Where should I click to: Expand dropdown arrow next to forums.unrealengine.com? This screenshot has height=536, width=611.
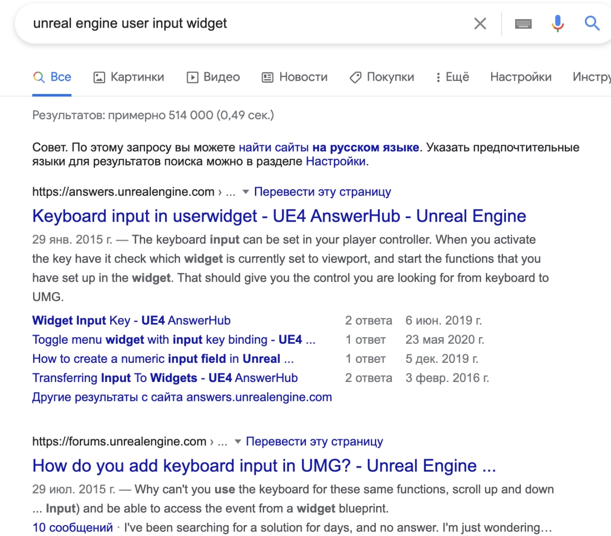pos(238,442)
